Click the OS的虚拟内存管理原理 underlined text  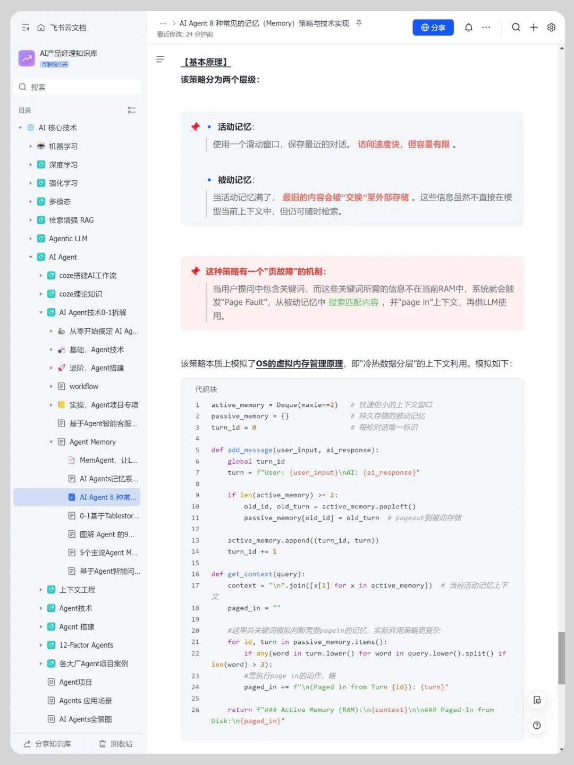(299, 364)
